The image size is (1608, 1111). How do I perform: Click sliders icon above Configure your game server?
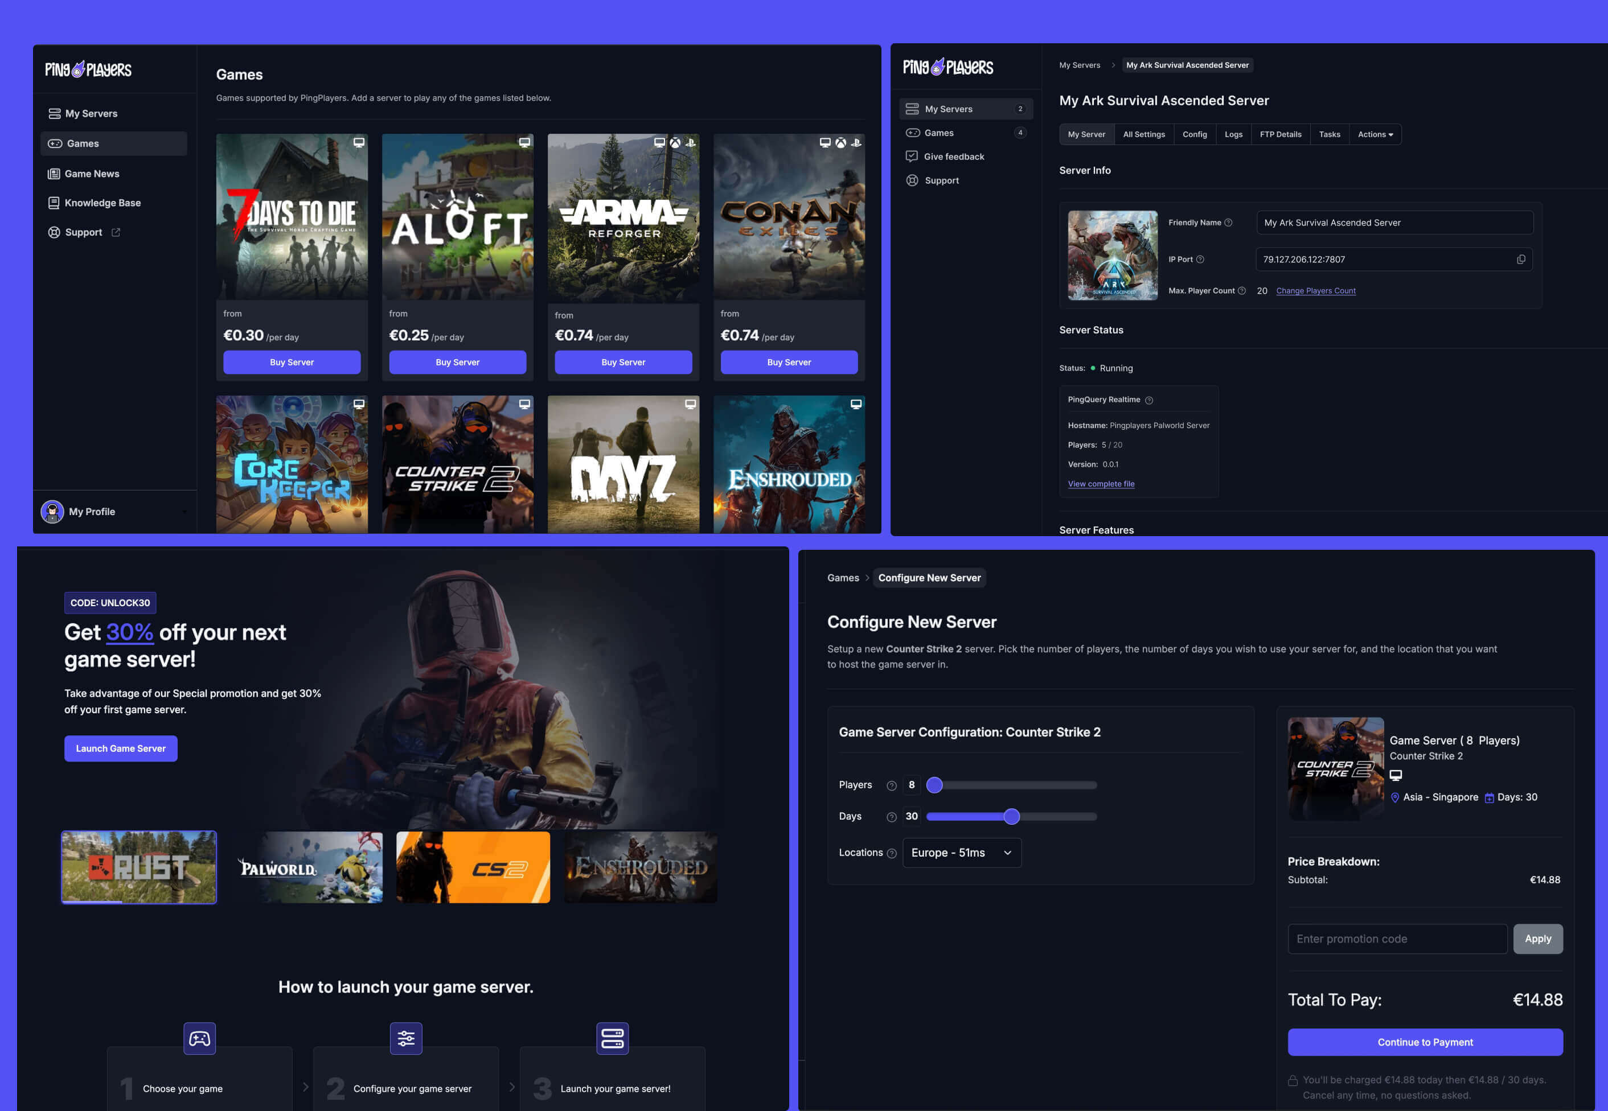(x=406, y=1038)
